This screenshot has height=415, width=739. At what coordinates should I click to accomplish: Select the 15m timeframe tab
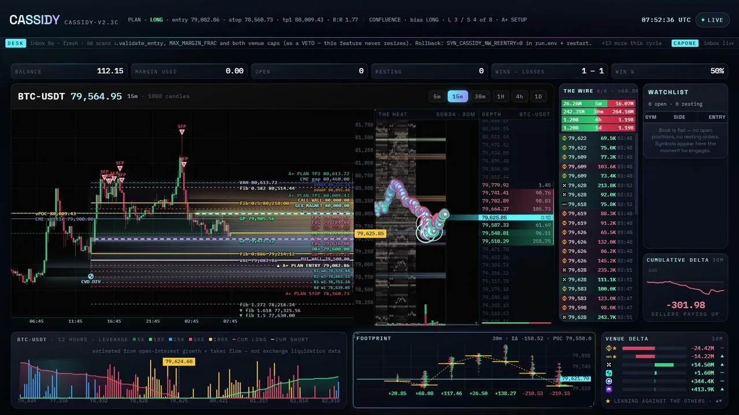(x=458, y=96)
